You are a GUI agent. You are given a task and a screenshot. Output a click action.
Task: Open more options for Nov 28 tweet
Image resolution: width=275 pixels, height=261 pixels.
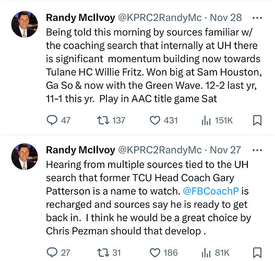click(x=257, y=18)
